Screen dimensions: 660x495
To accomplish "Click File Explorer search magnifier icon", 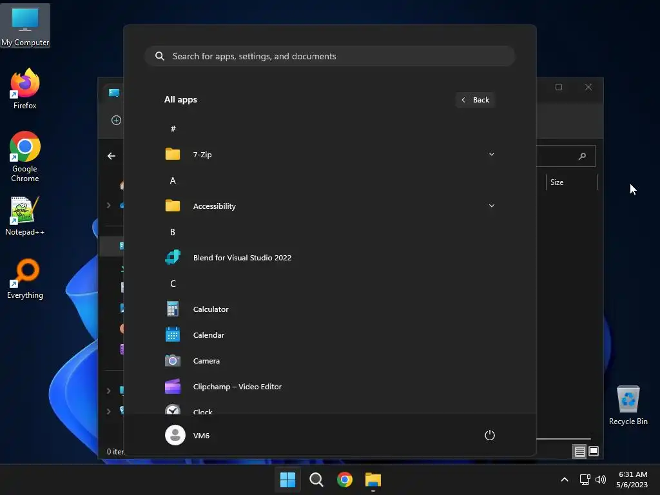I will pos(582,156).
